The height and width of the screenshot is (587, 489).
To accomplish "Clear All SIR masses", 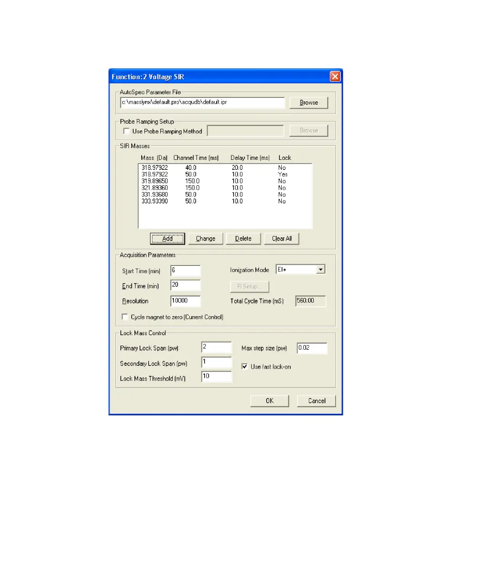I will pos(282,239).
